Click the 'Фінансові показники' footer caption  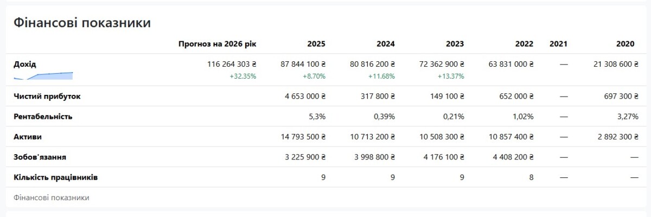[51, 197]
